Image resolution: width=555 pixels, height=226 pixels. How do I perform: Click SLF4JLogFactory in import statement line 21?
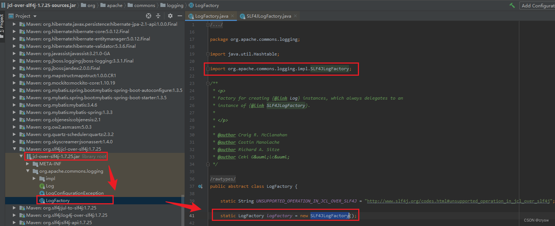tap(330, 69)
